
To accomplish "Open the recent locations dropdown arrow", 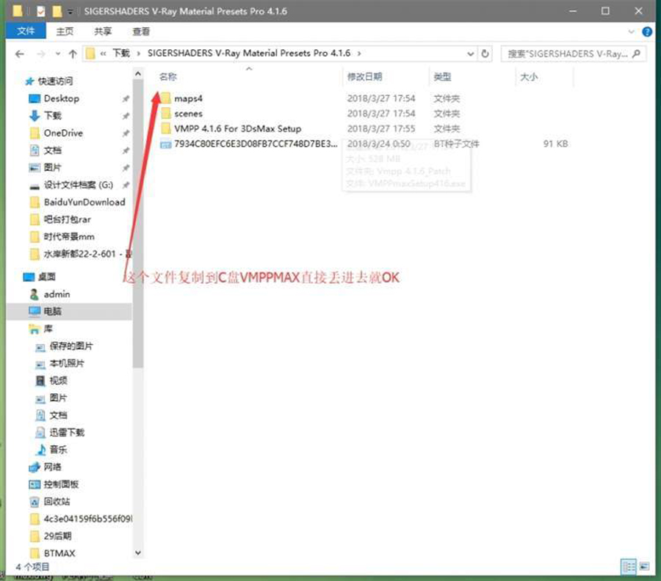I will pos(57,54).
